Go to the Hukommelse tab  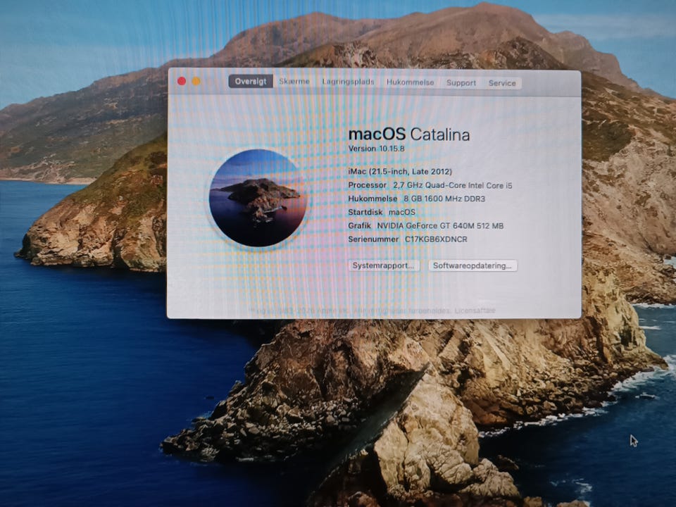point(410,82)
